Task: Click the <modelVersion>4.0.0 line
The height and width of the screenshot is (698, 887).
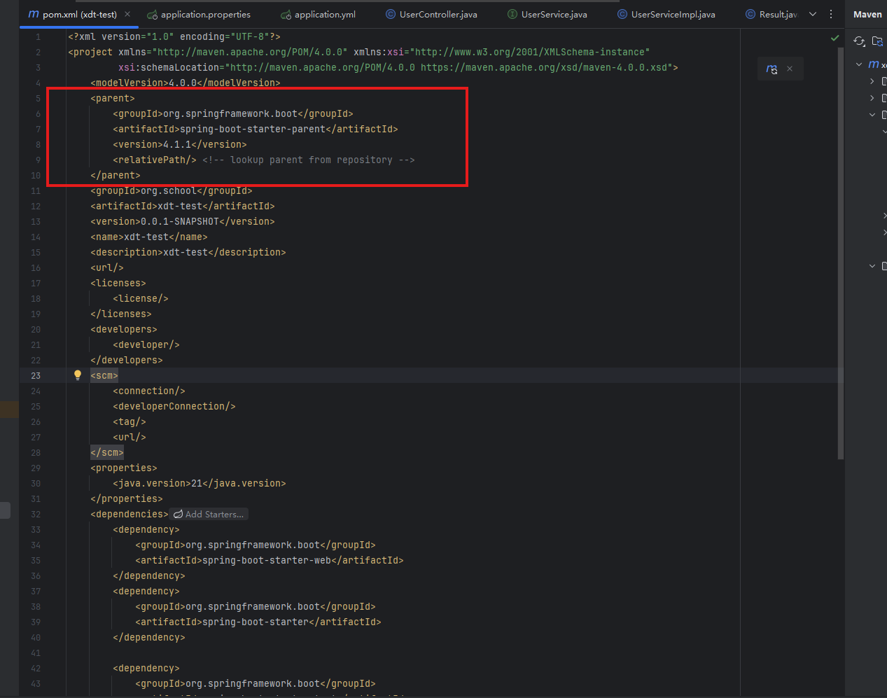Action: click(186, 83)
